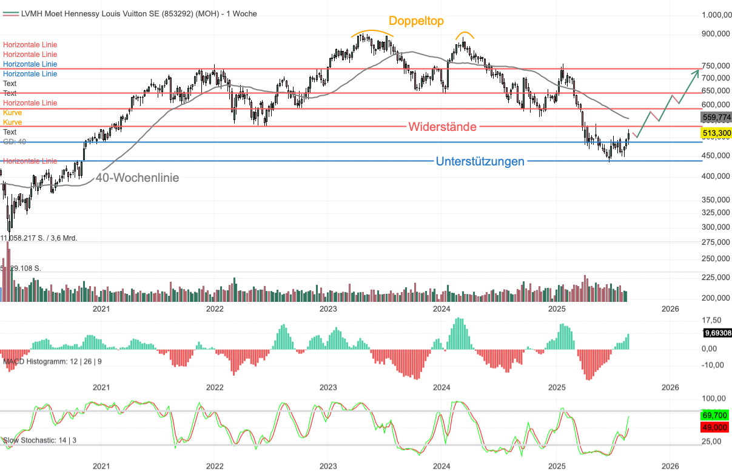This screenshot has width=732, height=474.
Task: Click the red 49,000 stochastic value tag
Action: 716,427
